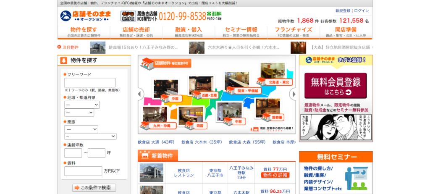Go to セミナー情報 navigation tab
The image size is (430, 194).
pyautogui.click(x=241, y=32)
